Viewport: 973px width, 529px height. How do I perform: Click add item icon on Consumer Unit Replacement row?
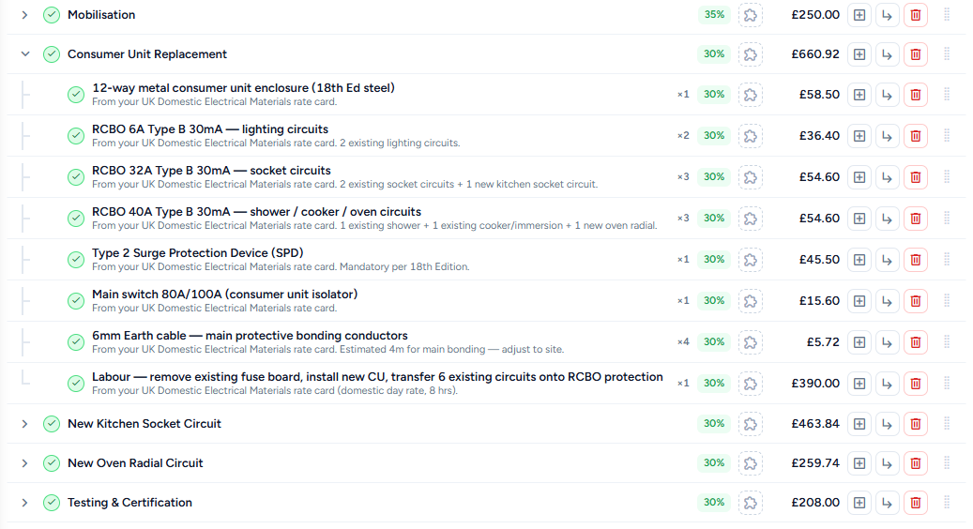point(859,54)
